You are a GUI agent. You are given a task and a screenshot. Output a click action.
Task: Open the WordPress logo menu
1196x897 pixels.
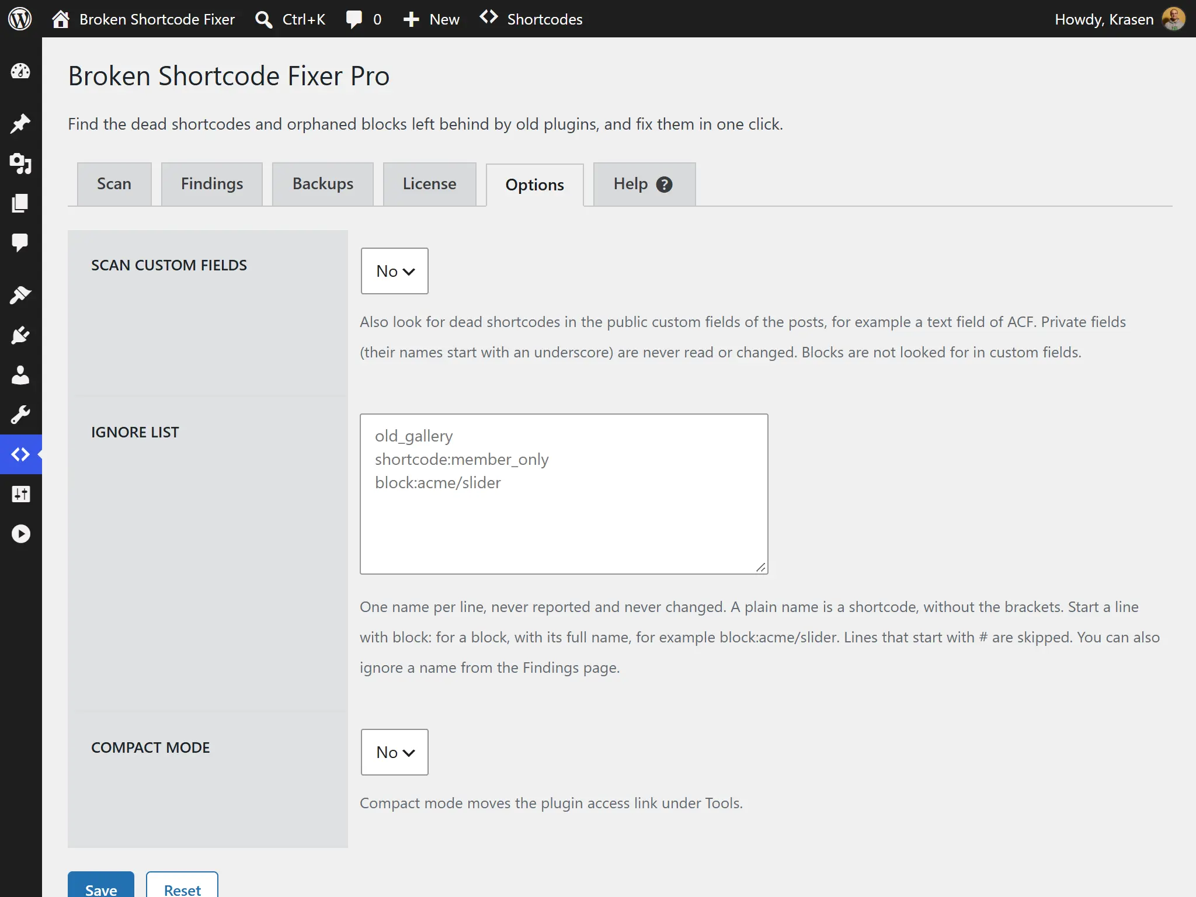[20, 19]
